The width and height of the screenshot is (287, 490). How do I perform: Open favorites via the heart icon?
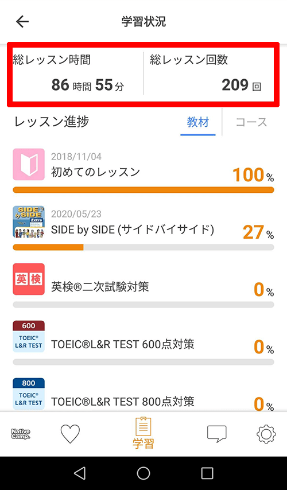70,434
